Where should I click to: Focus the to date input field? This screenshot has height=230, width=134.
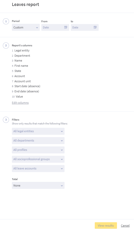point(84,27)
